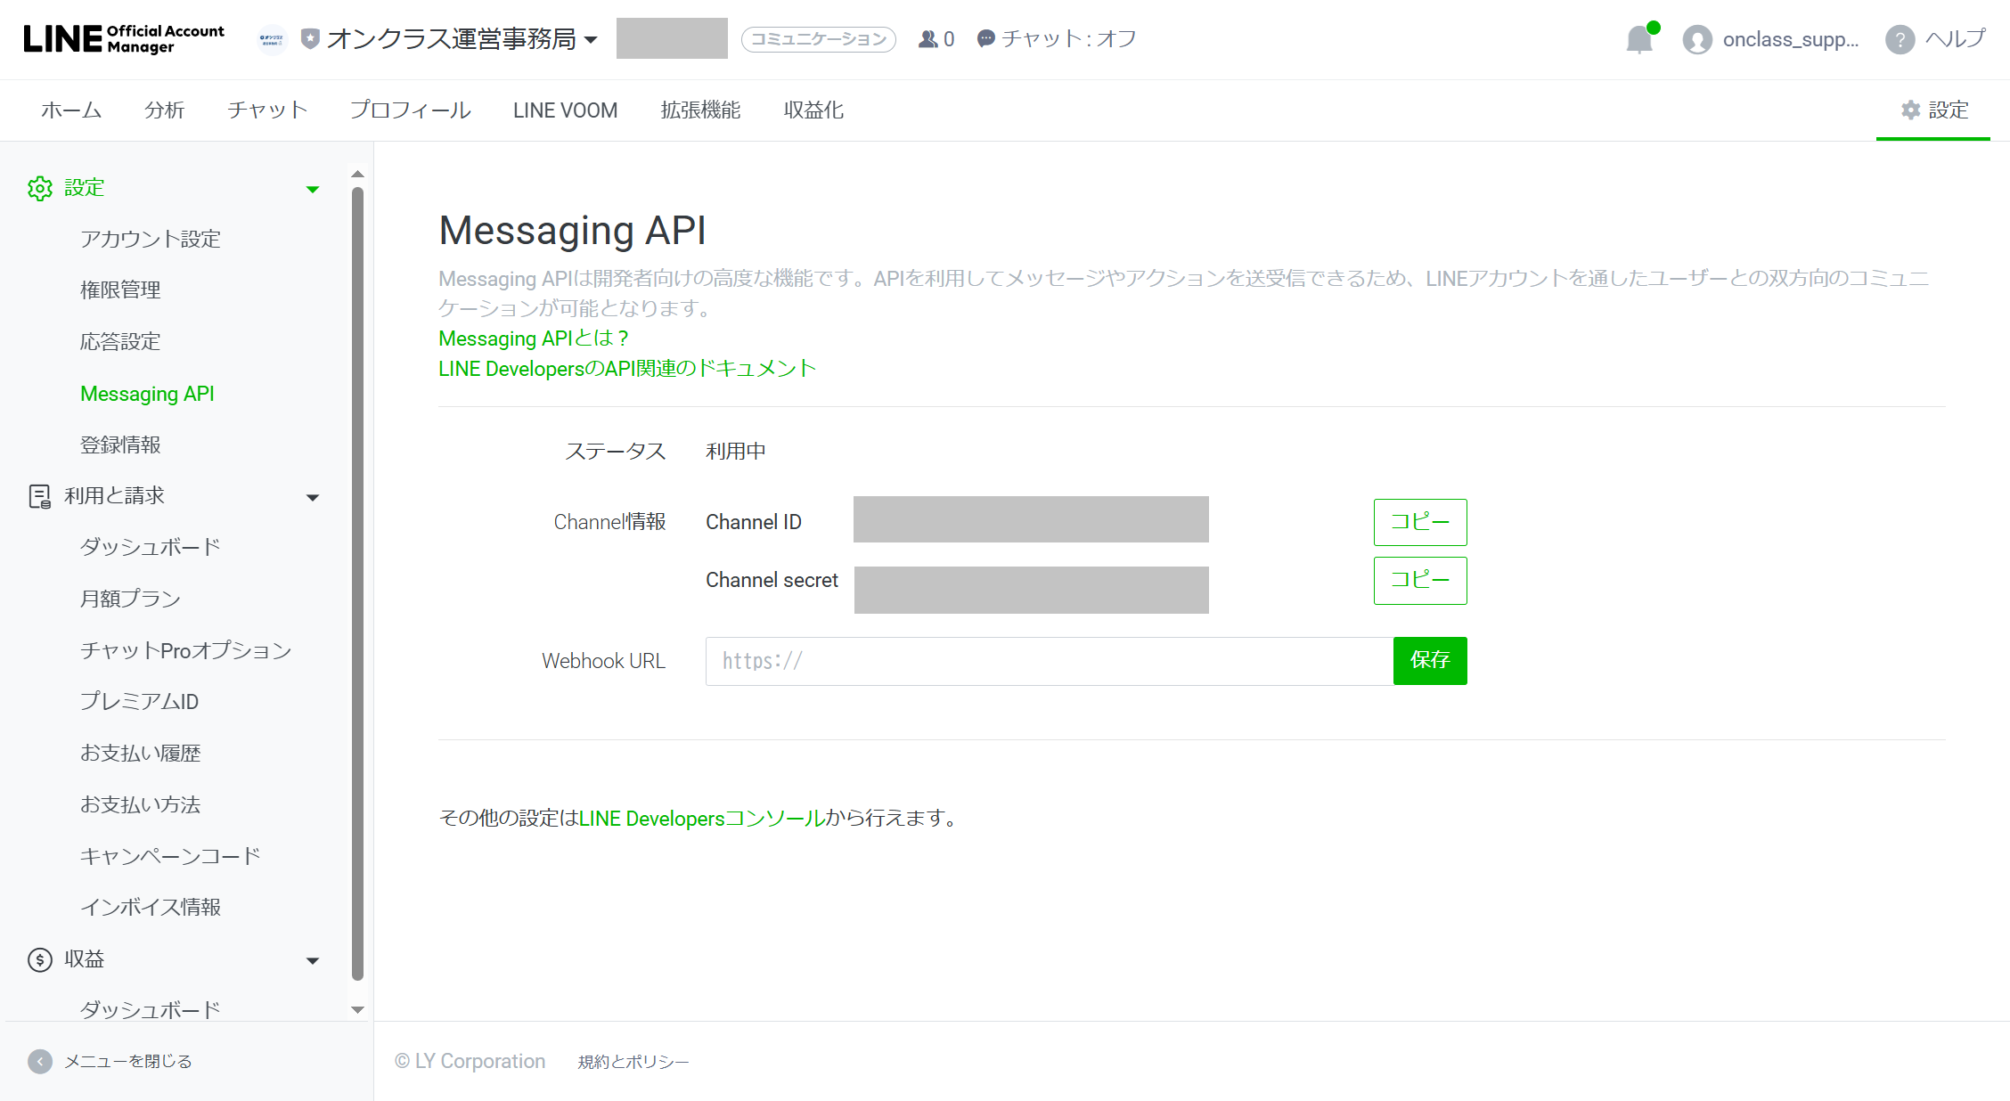The width and height of the screenshot is (2010, 1101).
Task: Click メニューを閉じる collapse arrow icon
Action: pos(39,1061)
